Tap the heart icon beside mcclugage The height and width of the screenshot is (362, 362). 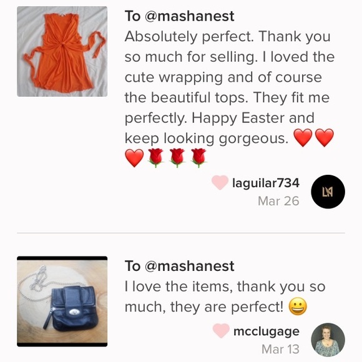pos(221,331)
